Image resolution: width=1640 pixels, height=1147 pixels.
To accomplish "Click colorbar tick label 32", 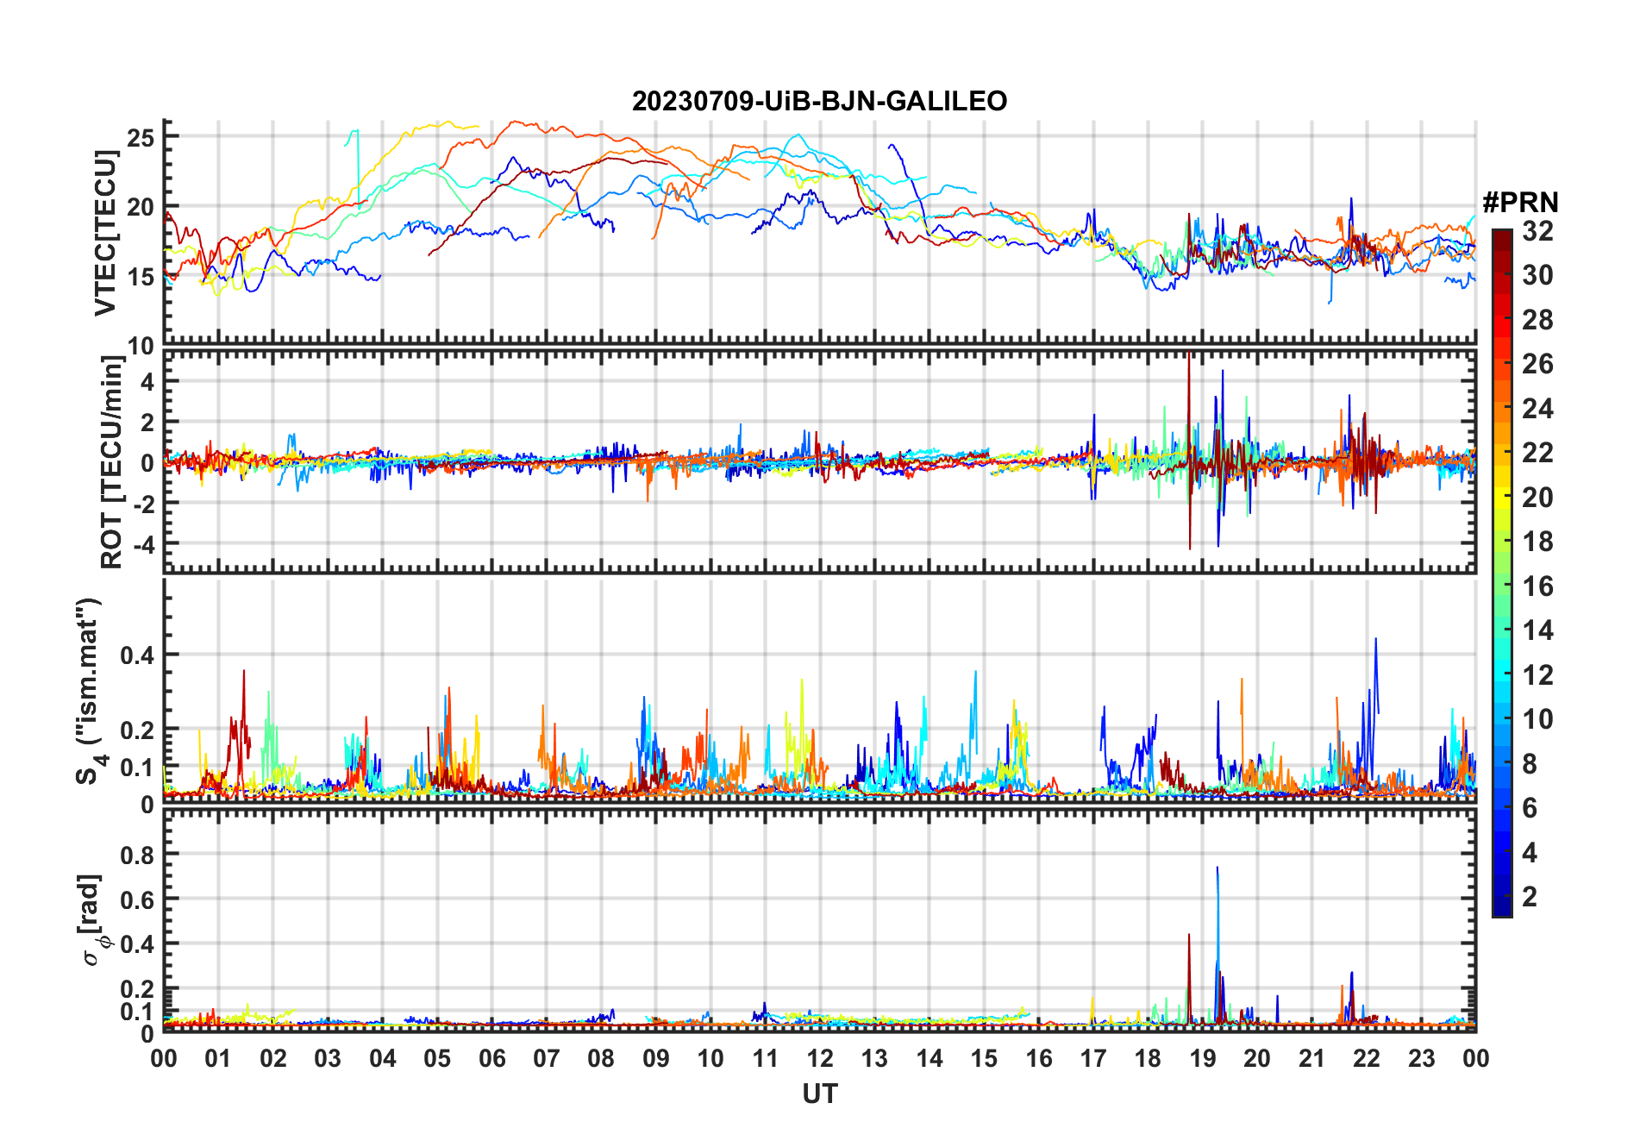I will tap(1537, 230).
